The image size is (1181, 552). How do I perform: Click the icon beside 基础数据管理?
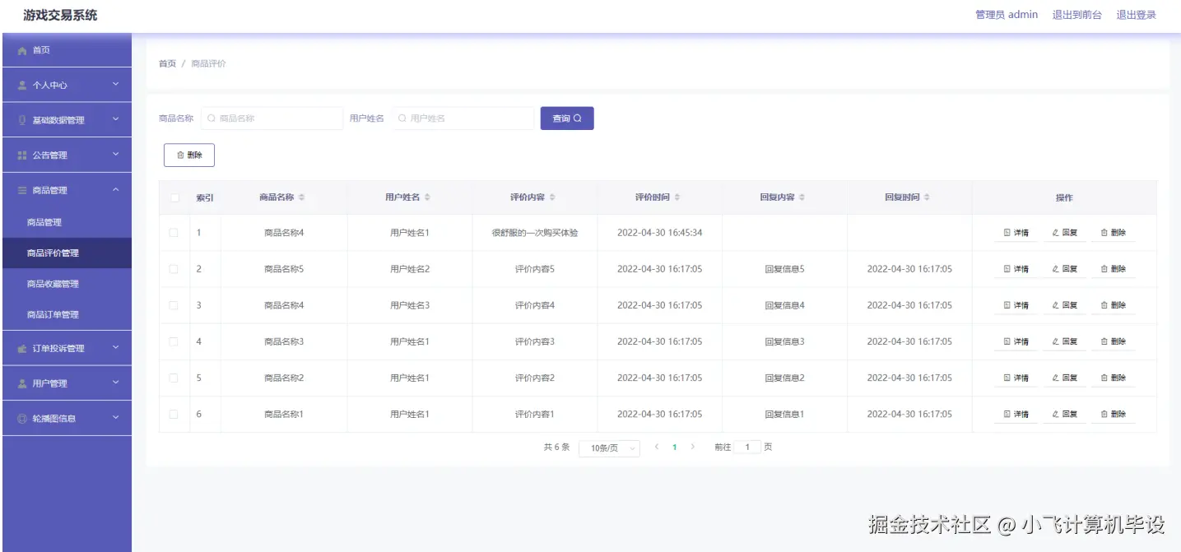(x=22, y=120)
